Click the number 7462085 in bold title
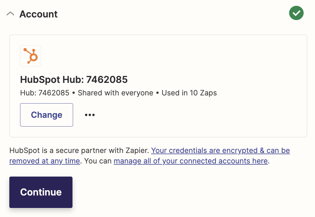This screenshot has width=315, height=217. pyautogui.click(x=107, y=79)
